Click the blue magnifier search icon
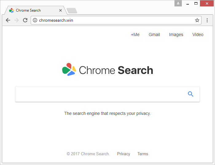215x165 pixels. [x=190, y=94]
